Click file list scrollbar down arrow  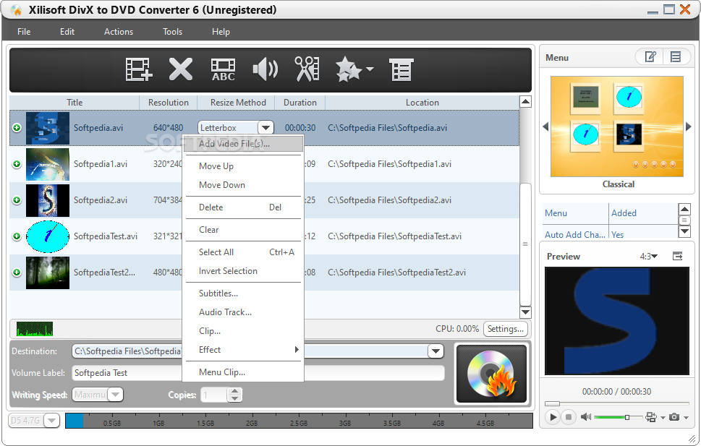coord(525,312)
